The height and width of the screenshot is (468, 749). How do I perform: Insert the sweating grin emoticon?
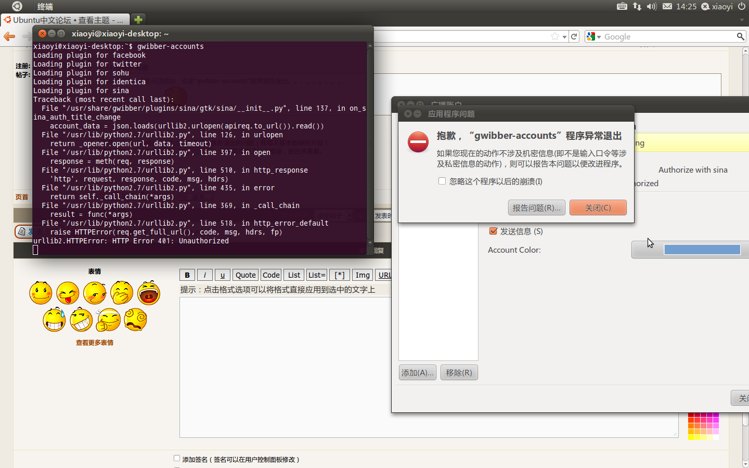point(54,320)
